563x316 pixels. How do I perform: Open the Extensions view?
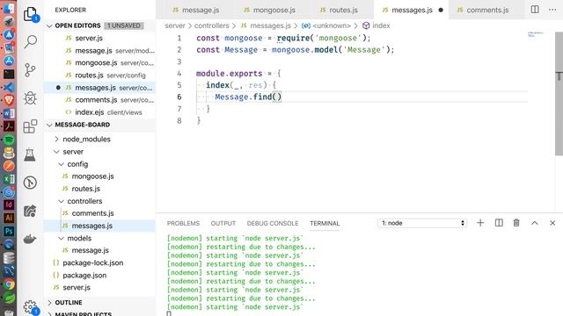(30, 126)
